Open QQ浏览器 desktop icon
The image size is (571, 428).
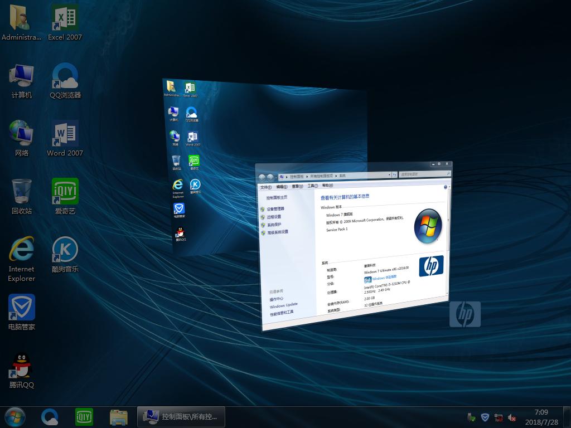pyautogui.click(x=65, y=75)
